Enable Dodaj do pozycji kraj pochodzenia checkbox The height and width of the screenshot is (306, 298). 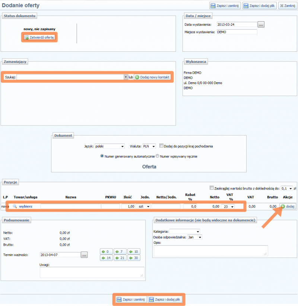161,146
